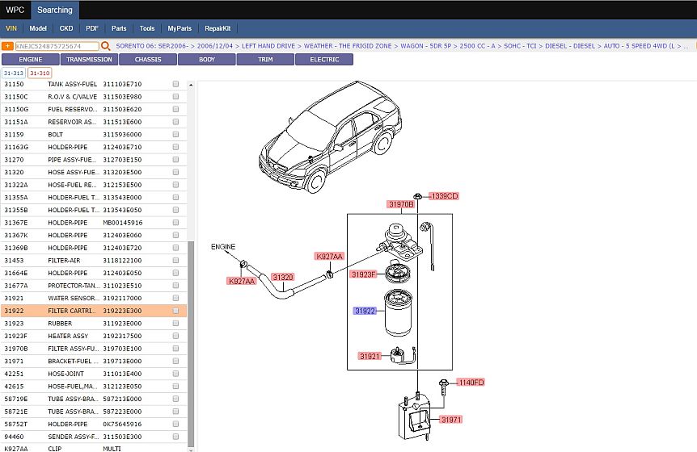Select diagram callout 31320 hose
The height and width of the screenshot is (452, 697).
click(x=283, y=277)
